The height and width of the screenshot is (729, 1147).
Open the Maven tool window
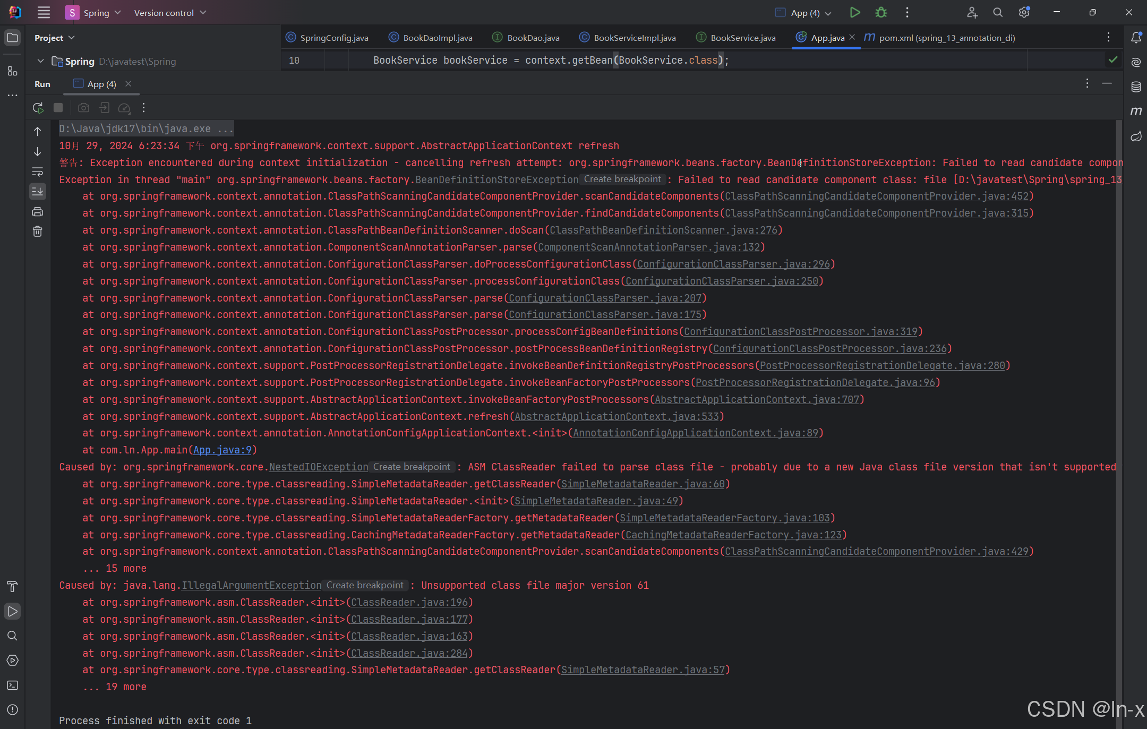pyautogui.click(x=1136, y=111)
